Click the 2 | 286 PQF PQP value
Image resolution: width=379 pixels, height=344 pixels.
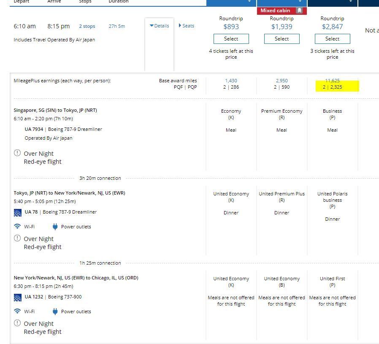click(231, 87)
